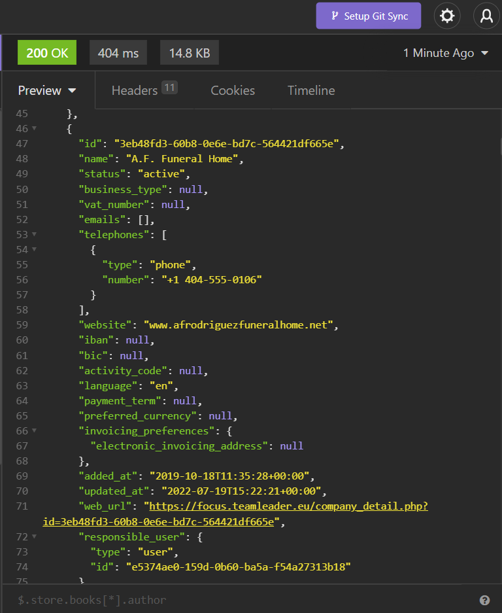Image resolution: width=502 pixels, height=613 pixels.
Task: Collapse the telephones array at line 53
Action: coord(35,234)
